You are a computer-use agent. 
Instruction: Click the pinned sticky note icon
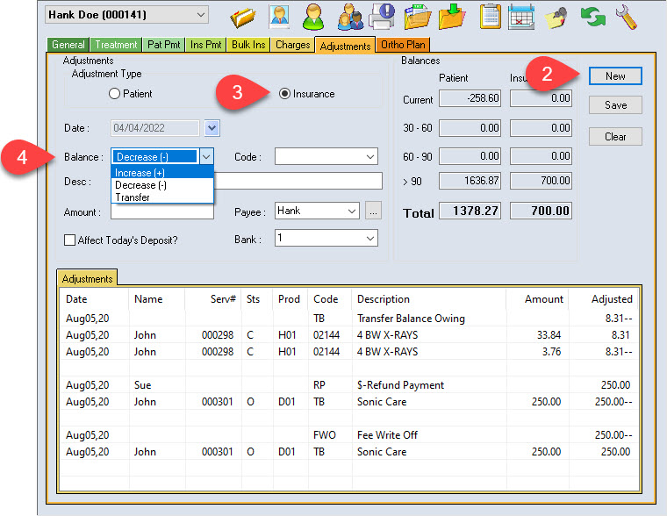coord(556,18)
